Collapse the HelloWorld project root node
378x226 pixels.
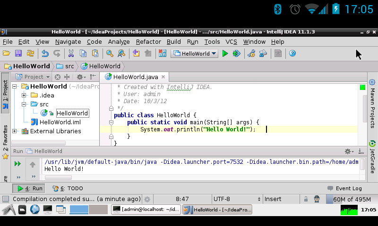15,86
